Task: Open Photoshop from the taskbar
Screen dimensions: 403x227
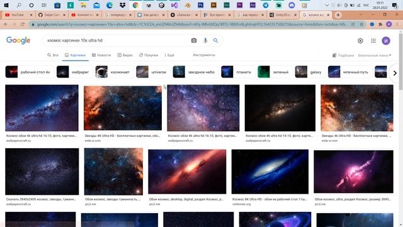Action: [x=200, y=5]
